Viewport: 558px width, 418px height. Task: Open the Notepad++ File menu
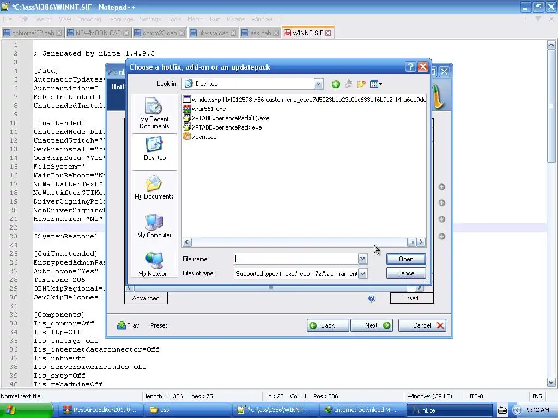point(7,19)
